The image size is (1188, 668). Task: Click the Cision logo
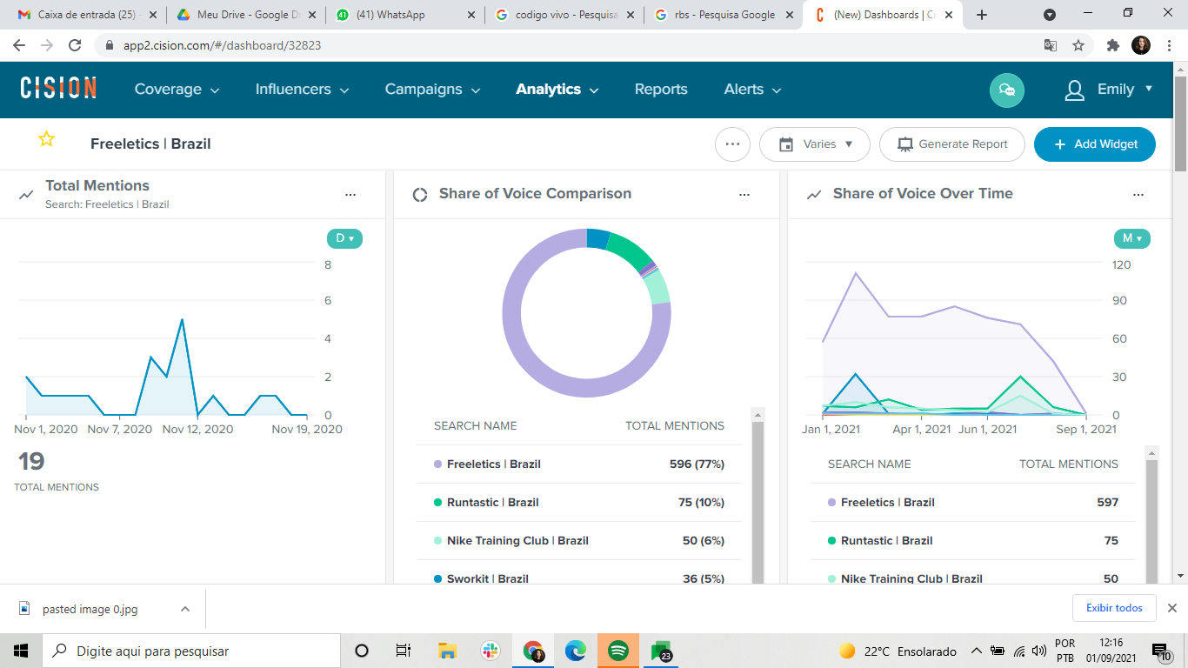coord(58,88)
